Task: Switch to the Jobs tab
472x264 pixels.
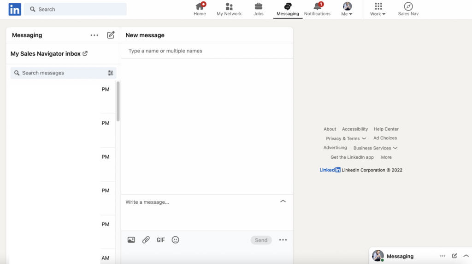Action: [x=259, y=9]
